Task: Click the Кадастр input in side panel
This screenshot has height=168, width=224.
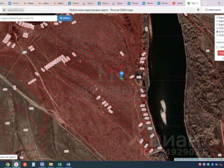Action: (x=220, y=42)
